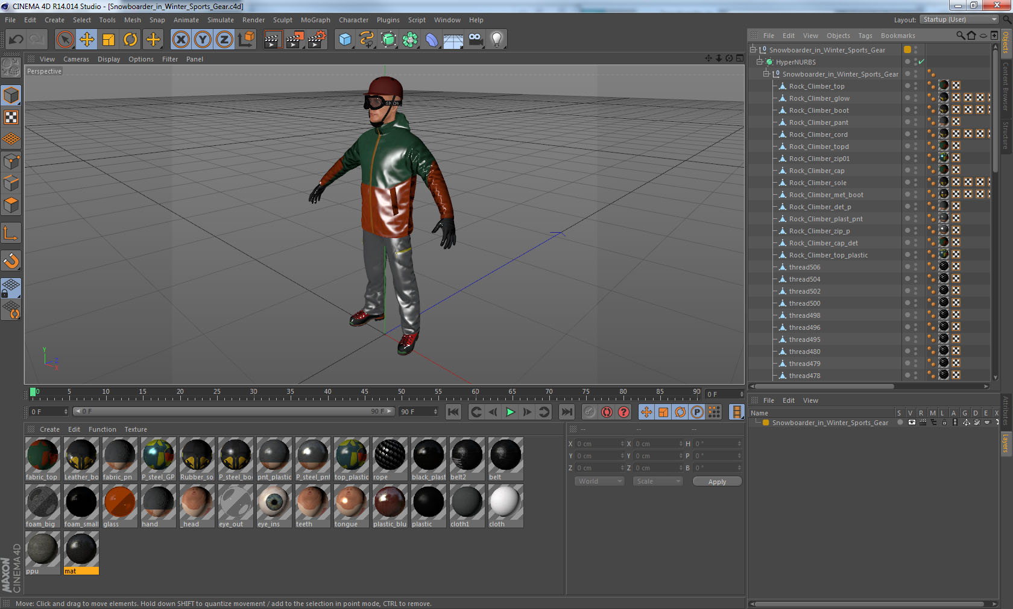Screen dimensions: 1013x609
Task: Click the search icon in Object Manager
Action: click(x=960, y=36)
